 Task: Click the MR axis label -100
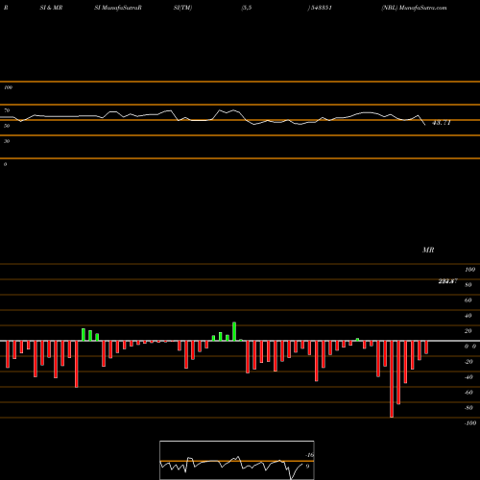point(470,423)
